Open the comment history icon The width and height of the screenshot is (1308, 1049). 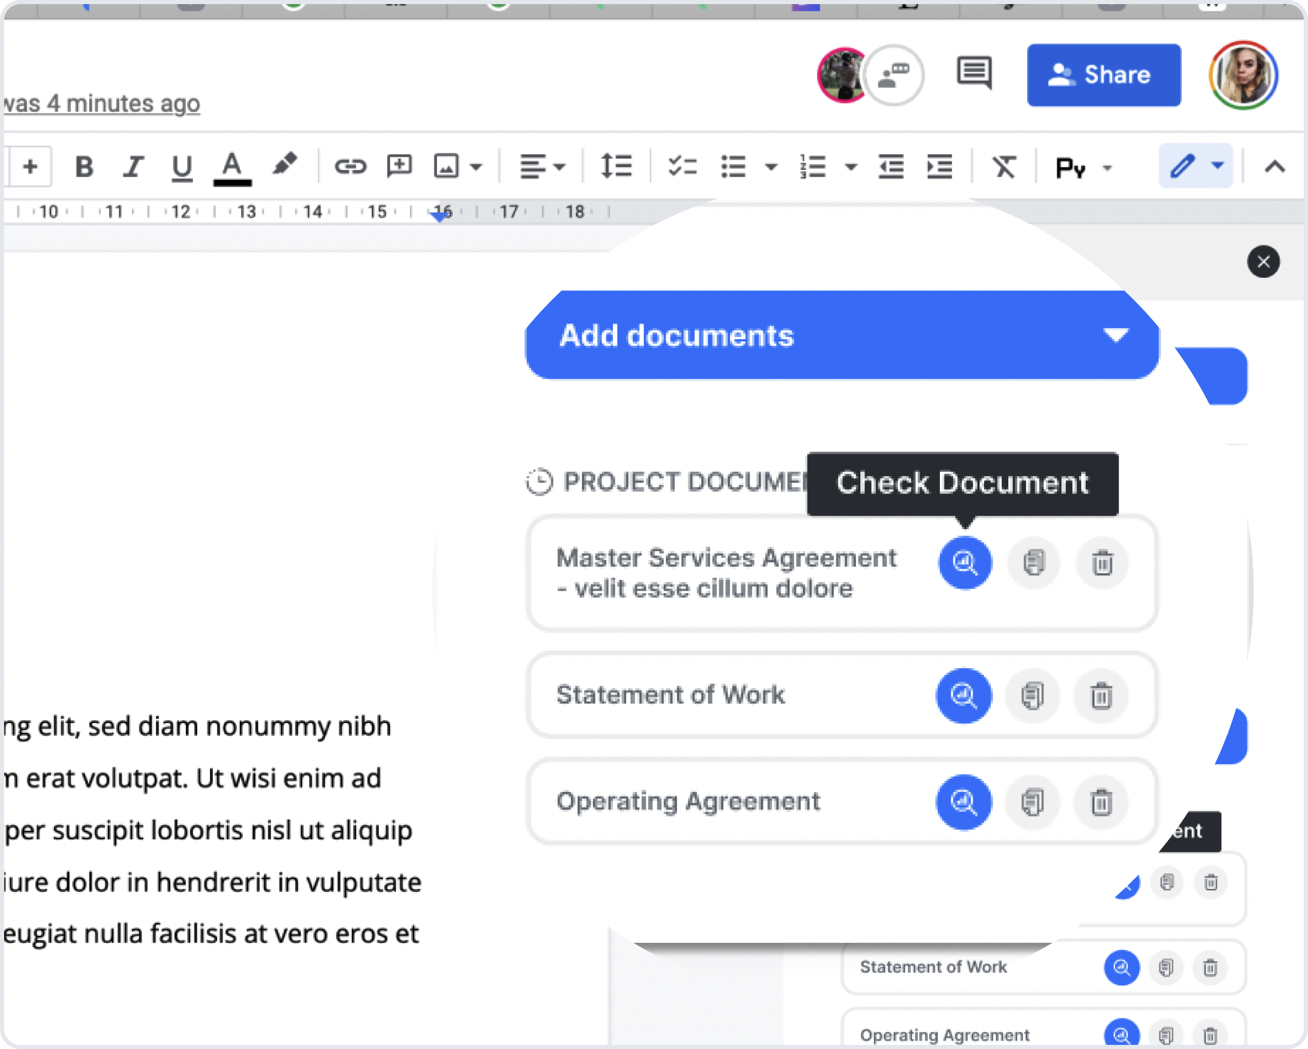[974, 73]
